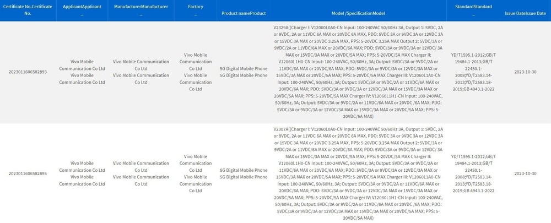551x223 pixels.
Task: Click the standards cell for V2329A row
Action: click(x=473, y=72)
